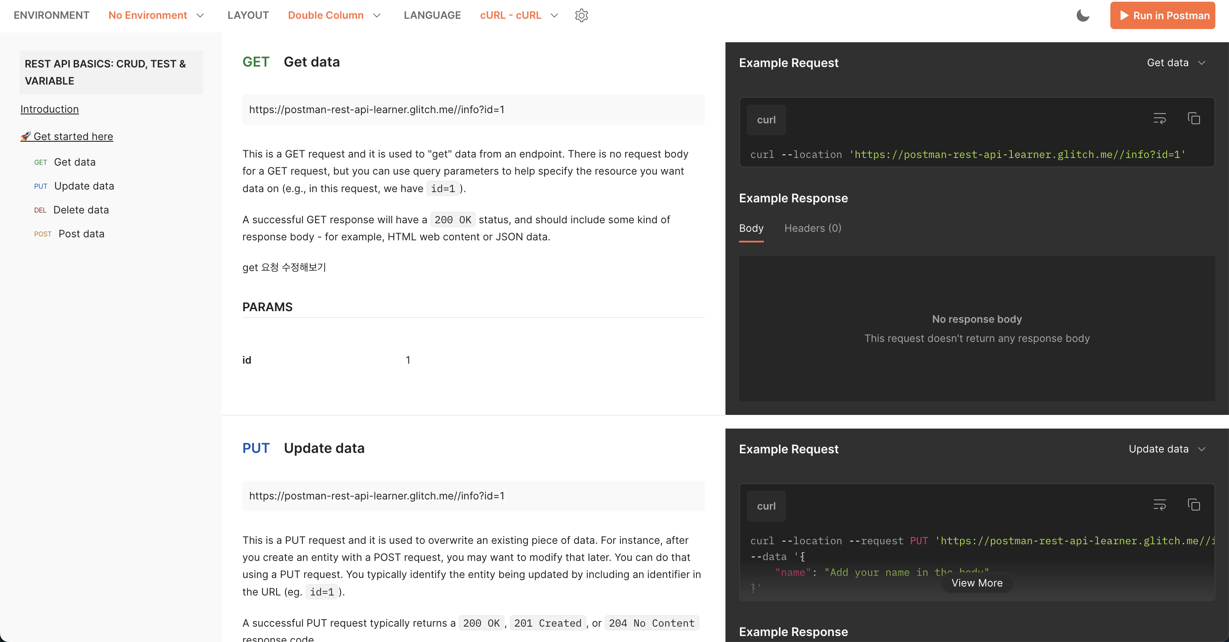Select Delete data in the sidebar

(x=81, y=210)
